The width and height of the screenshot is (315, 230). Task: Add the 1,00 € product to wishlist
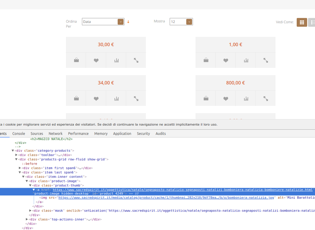click(226, 60)
